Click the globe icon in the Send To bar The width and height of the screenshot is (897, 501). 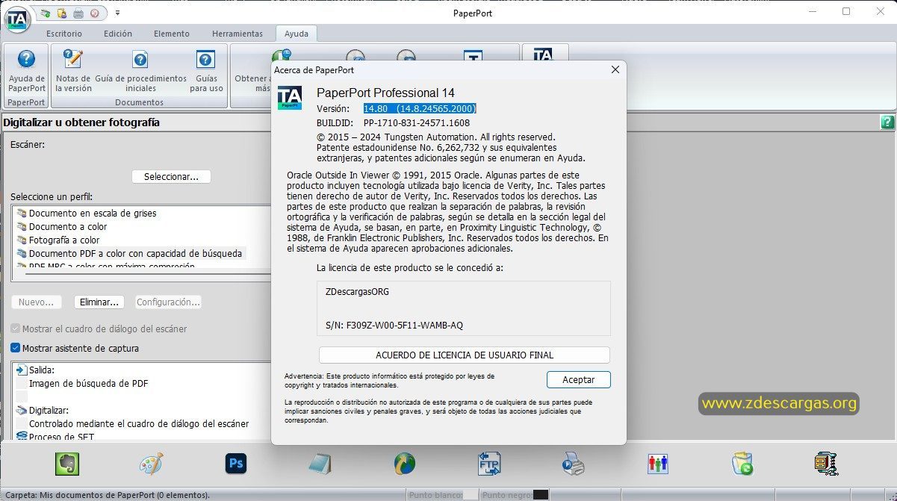tap(405, 464)
